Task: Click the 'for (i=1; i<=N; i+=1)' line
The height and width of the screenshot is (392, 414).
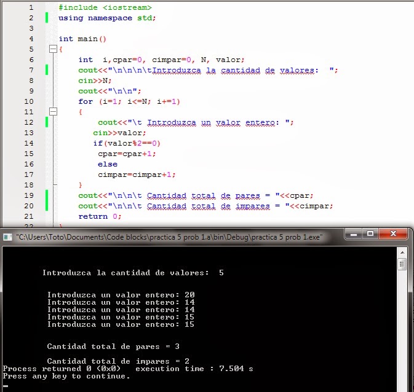Action: click(129, 101)
